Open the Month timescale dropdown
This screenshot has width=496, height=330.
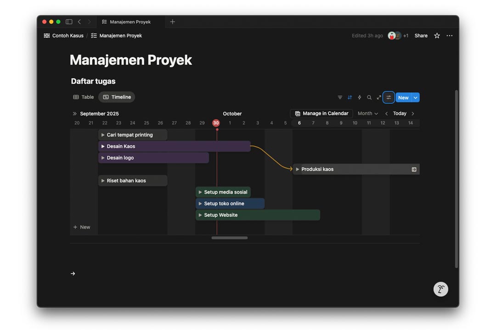(x=367, y=114)
